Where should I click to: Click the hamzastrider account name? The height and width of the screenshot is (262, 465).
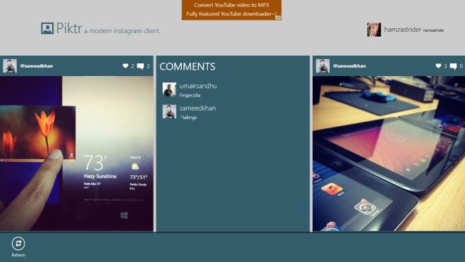click(x=402, y=30)
